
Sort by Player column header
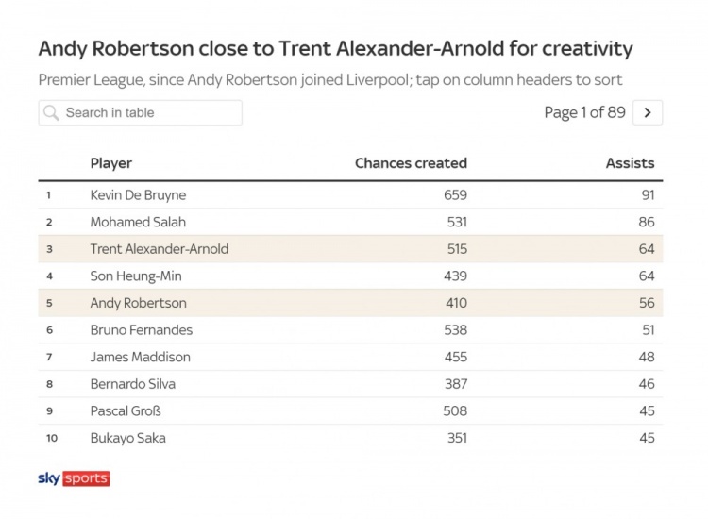[111, 163]
